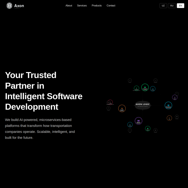Click small green node left of AI & Machine Learning
Image resolution: width=188 pixels, height=188 pixels.
tap(136, 88)
